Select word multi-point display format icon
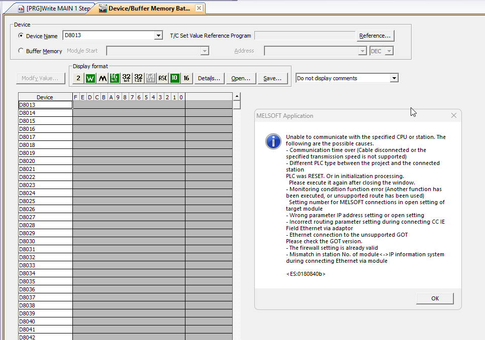The height and width of the screenshot is (340, 485). (103, 78)
